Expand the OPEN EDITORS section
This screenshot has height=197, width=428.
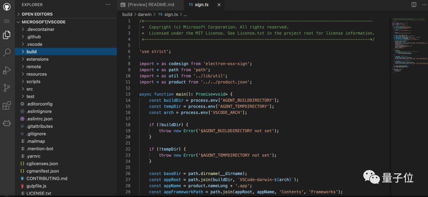pos(66,14)
